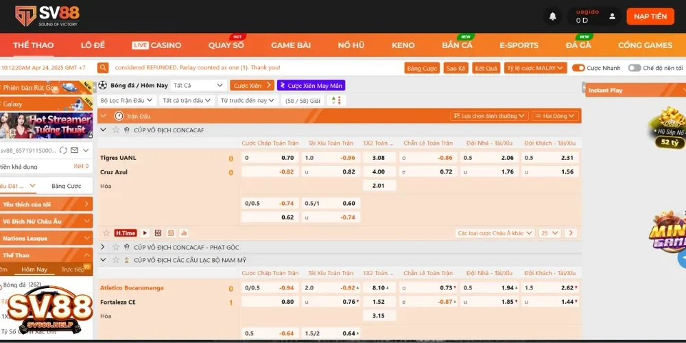Enable Chế độ nền tối dark mode
Screen dimensions: 686x343
[x=634, y=68]
